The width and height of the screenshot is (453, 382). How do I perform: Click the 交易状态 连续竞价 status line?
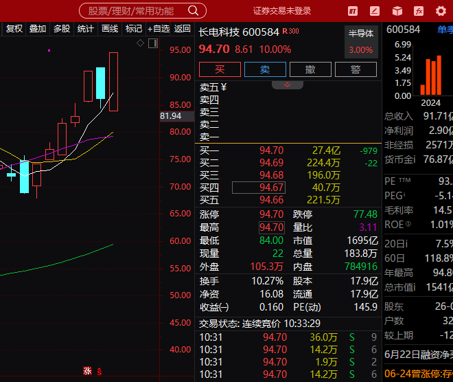259,324
